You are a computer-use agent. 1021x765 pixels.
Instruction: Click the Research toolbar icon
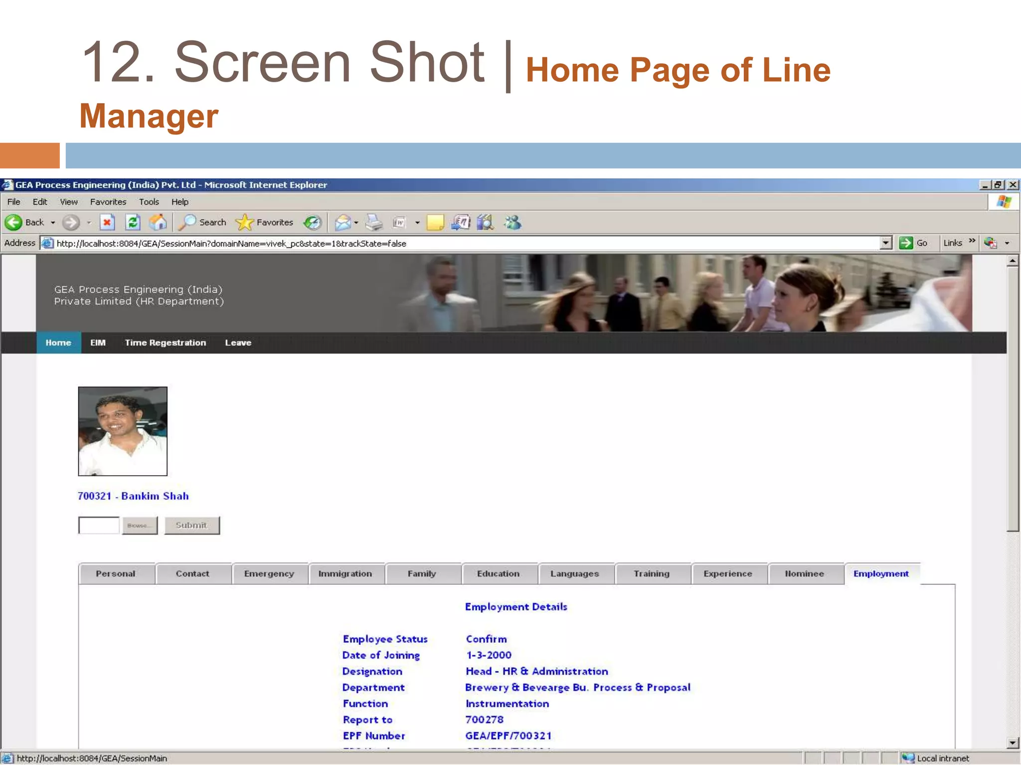[461, 222]
